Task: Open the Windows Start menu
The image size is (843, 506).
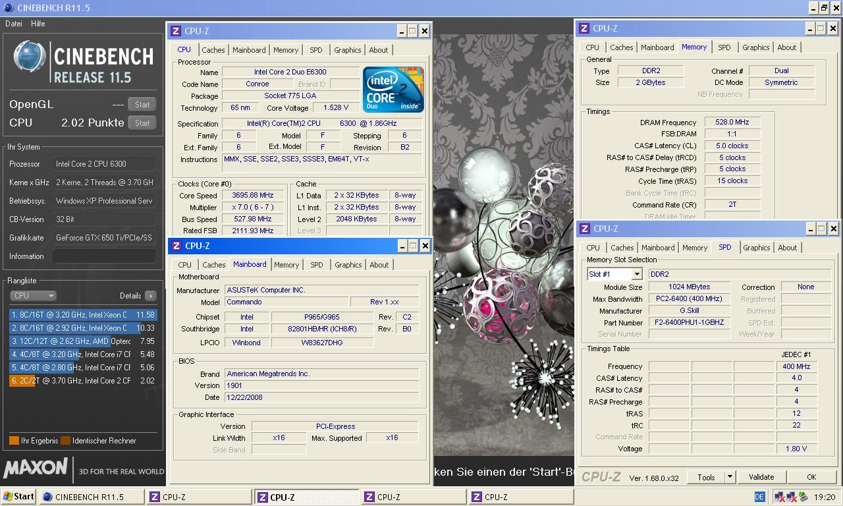Action: point(18,497)
